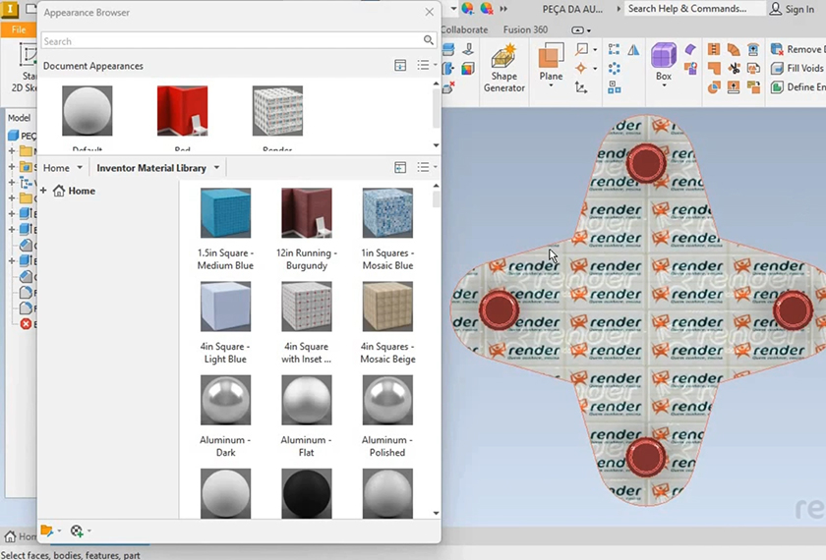The height and width of the screenshot is (560, 826).
Task: Click the Fill Voids icon
Action: 777,69
